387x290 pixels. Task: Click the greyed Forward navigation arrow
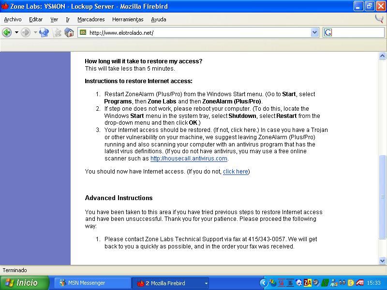click(26, 32)
